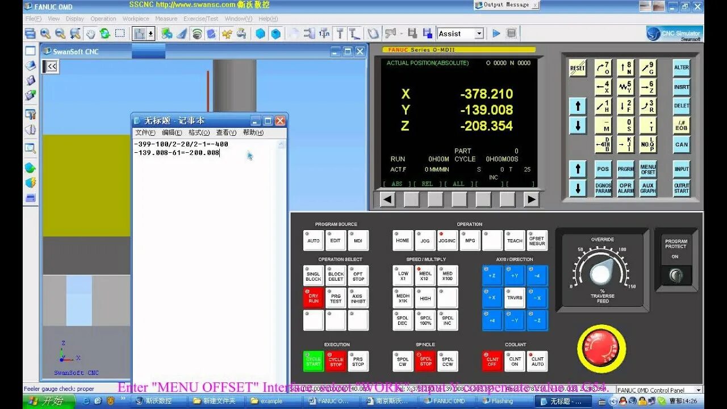Click the PRGRM function key
Image resolution: width=727 pixels, height=409 pixels.
625,169
